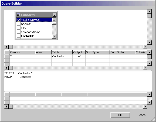Click diagram pane vertical scroll up arrow
Image resolution: width=156 pixels, height=122 pixels.
pyautogui.click(x=150, y=12)
